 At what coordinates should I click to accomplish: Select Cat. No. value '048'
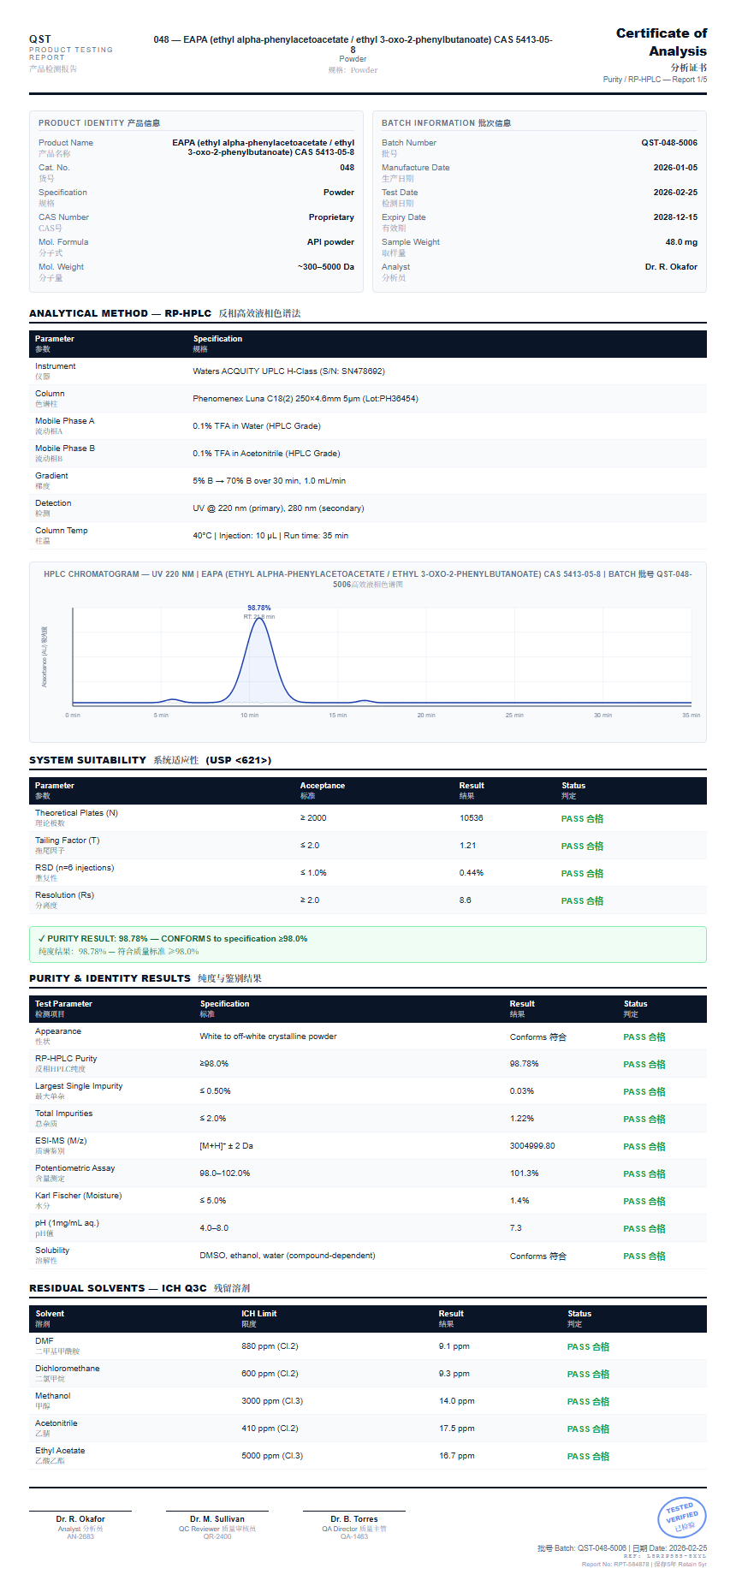347,168
